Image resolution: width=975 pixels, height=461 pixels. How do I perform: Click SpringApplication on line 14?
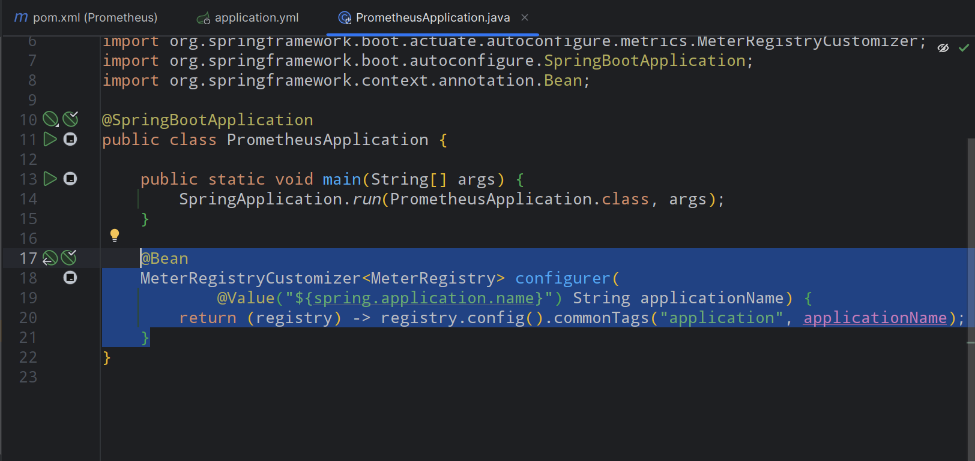click(x=261, y=199)
